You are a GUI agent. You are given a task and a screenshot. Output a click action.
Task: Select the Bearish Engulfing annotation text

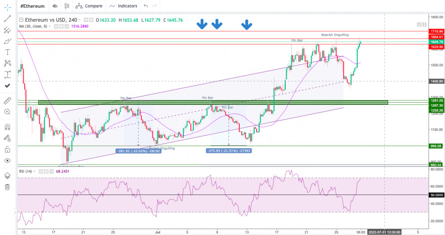(335, 35)
